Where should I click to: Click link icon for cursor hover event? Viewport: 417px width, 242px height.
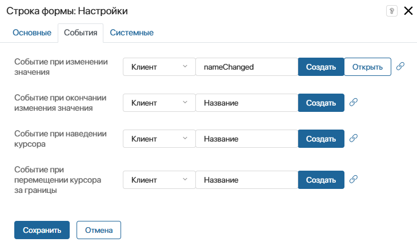[354, 138]
